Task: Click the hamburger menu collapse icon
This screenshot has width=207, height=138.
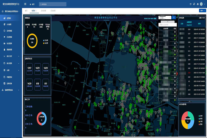Action: 25,4
